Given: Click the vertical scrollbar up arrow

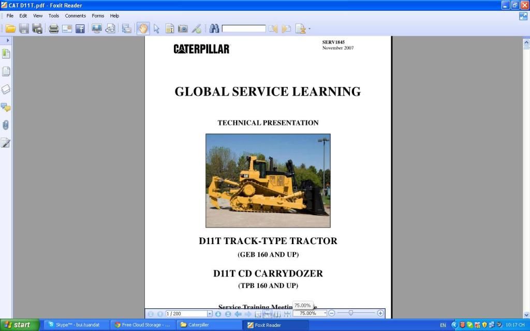Looking at the screenshot, I should (x=526, y=42).
